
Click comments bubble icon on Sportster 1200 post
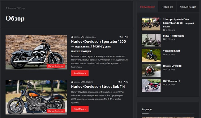[x=121, y=37]
